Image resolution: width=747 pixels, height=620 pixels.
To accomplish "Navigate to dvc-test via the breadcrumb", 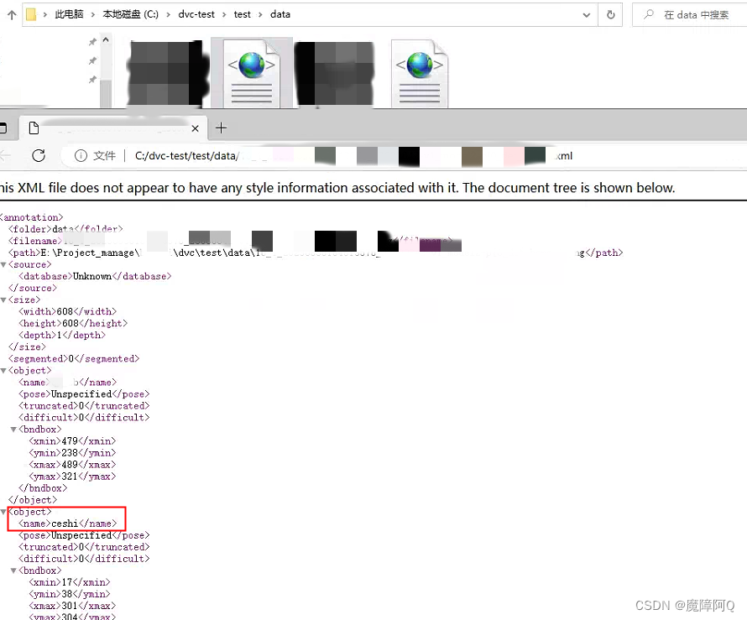I will pyautogui.click(x=196, y=14).
